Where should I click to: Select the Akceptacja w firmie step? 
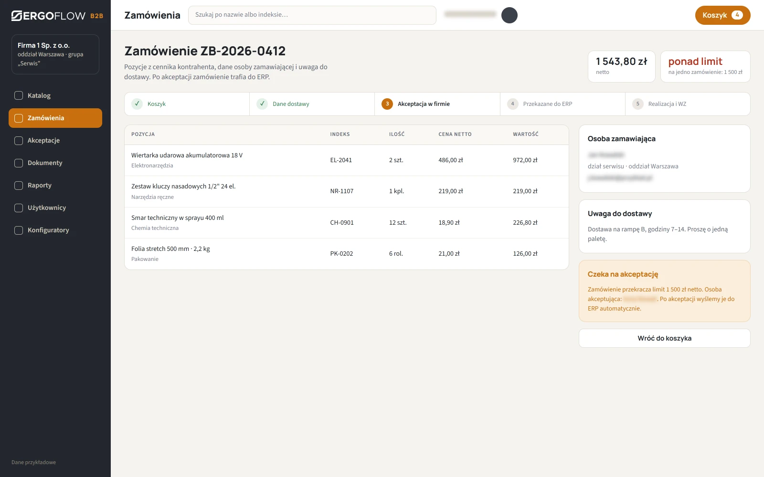pyautogui.click(x=437, y=104)
